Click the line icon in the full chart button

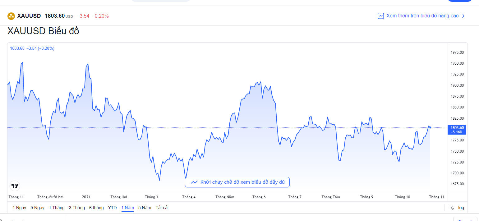point(194,182)
